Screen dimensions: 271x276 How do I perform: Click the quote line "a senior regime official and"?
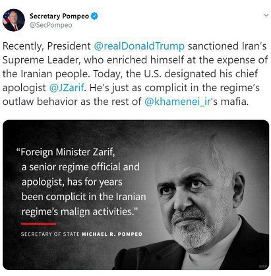80,167
